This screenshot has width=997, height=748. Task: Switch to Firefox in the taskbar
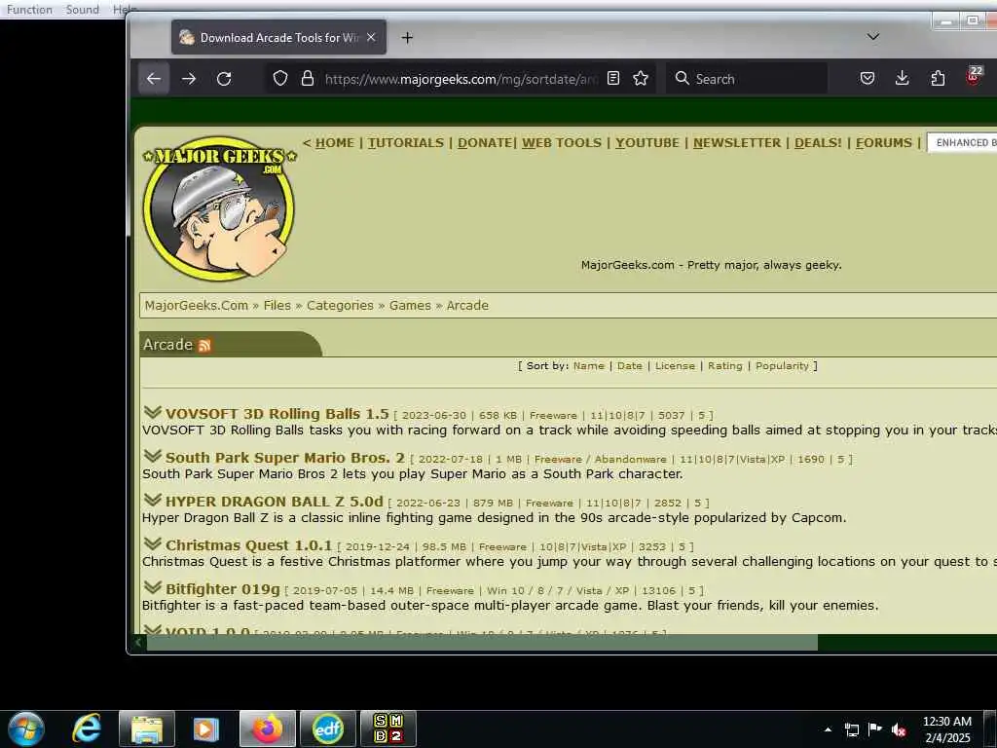[268, 729]
